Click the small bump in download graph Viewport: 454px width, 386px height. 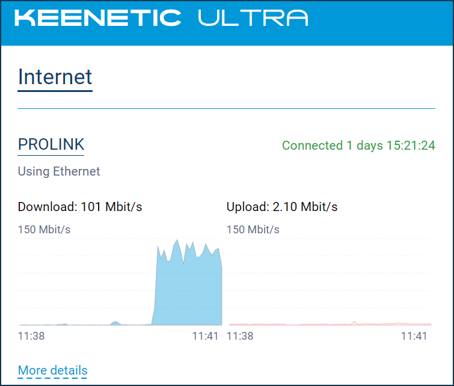[x=116, y=323]
